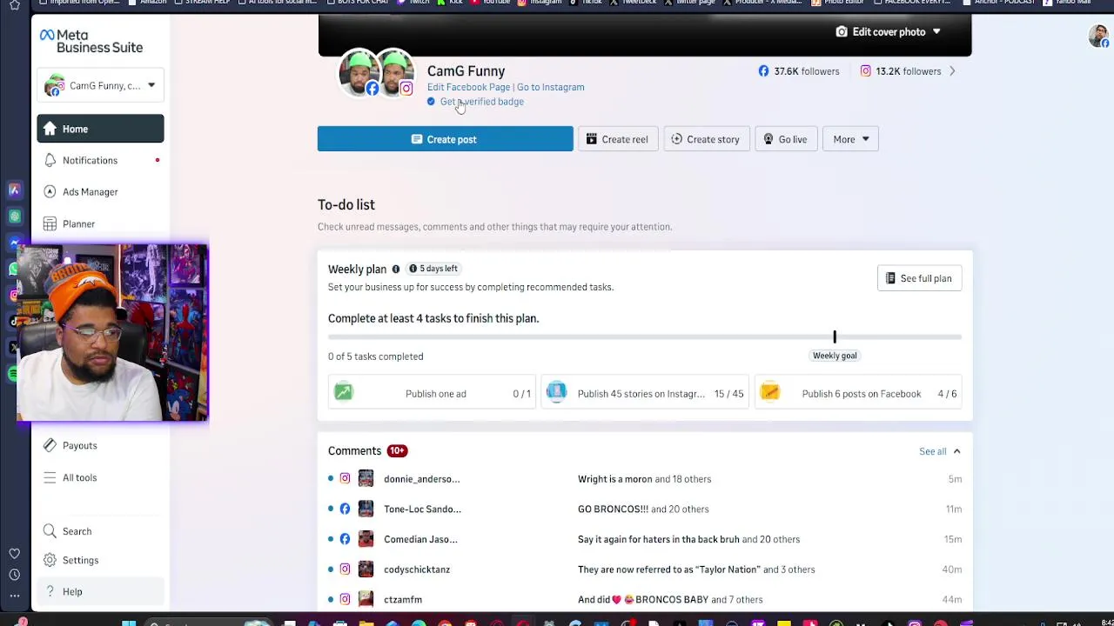The width and height of the screenshot is (1114, 626).
Task: Click the 5 days left badge
Action: tap(433, 269)
